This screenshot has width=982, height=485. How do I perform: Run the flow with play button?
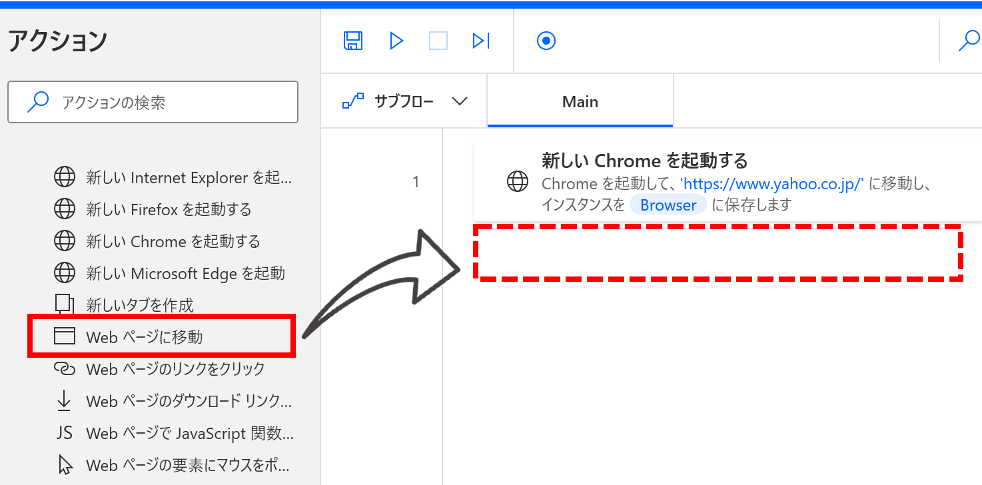tap(396, 41)
